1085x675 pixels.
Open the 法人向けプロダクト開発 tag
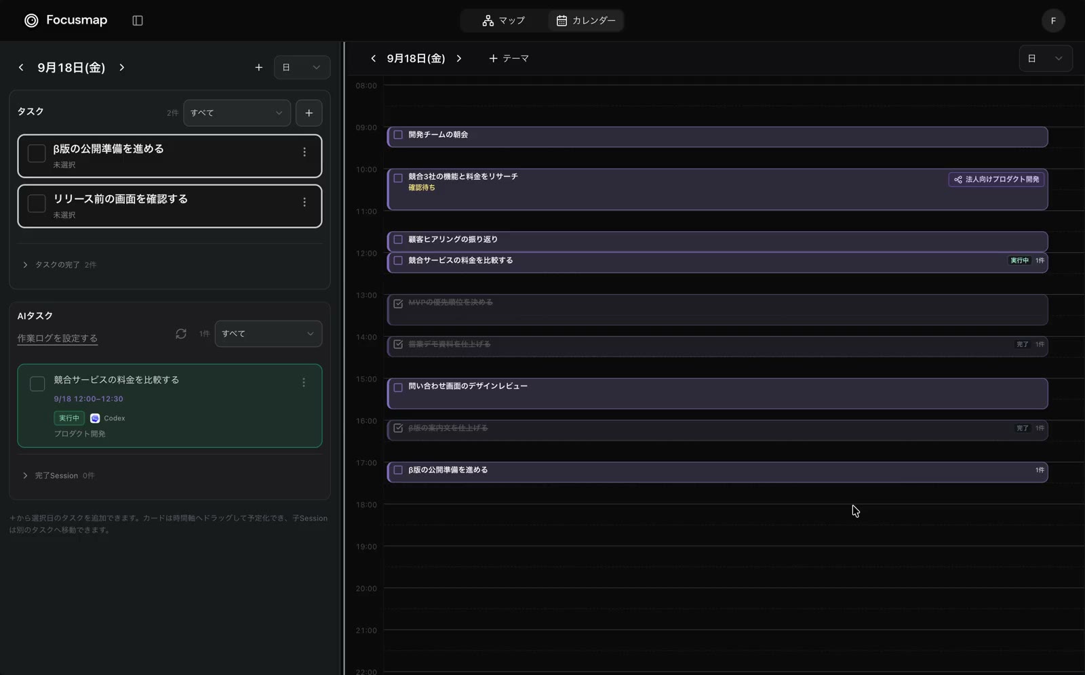coord(996,180)
